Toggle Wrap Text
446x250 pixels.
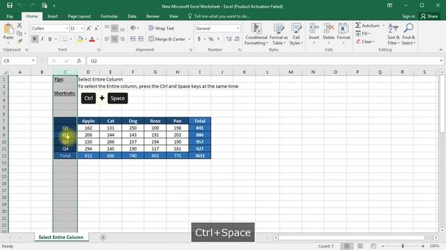[161, 28]
